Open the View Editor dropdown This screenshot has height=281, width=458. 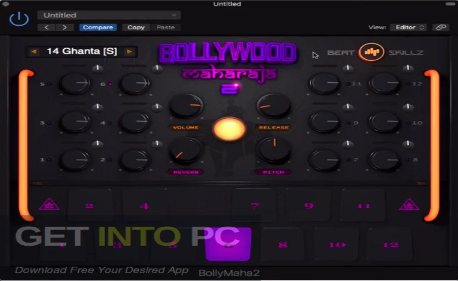click(409, 27)
